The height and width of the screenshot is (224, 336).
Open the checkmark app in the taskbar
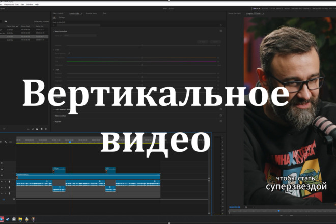coord(8,219)
